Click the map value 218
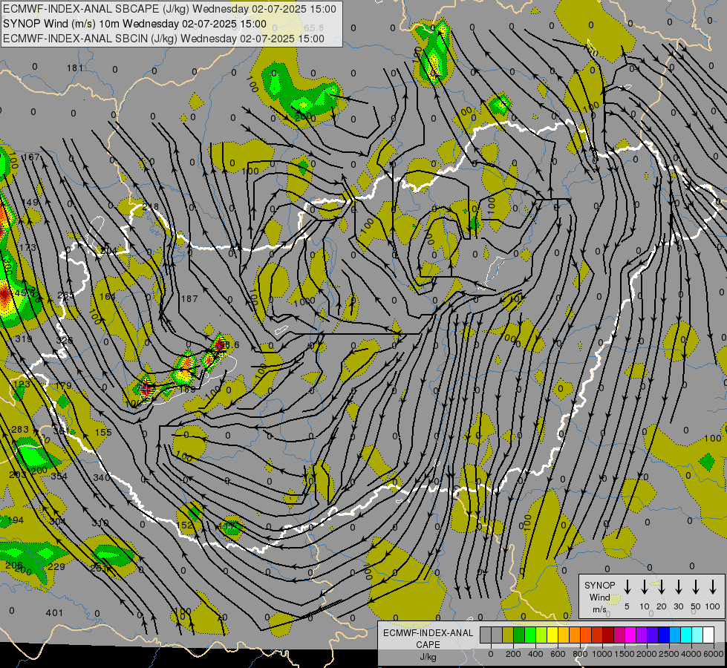Image resolution: width=727 pixels, height=668 pixels. [150, 207]
